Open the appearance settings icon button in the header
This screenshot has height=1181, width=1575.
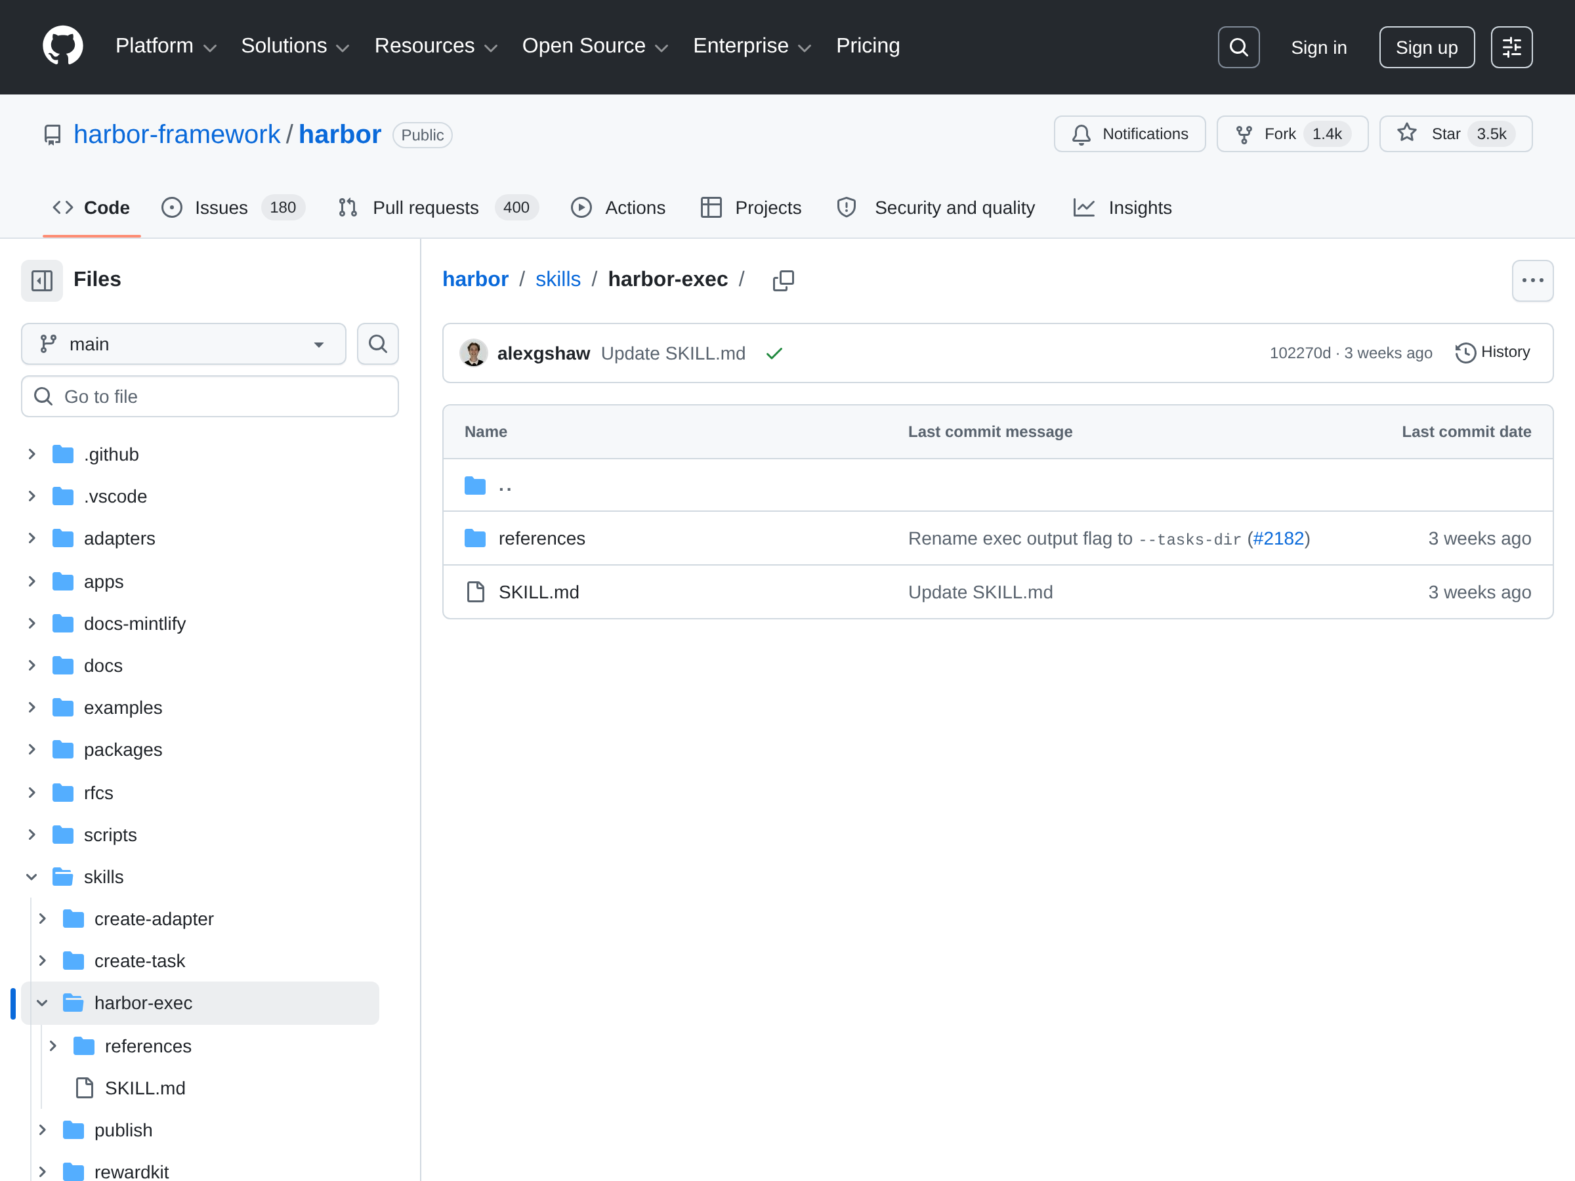[1511, 47]
